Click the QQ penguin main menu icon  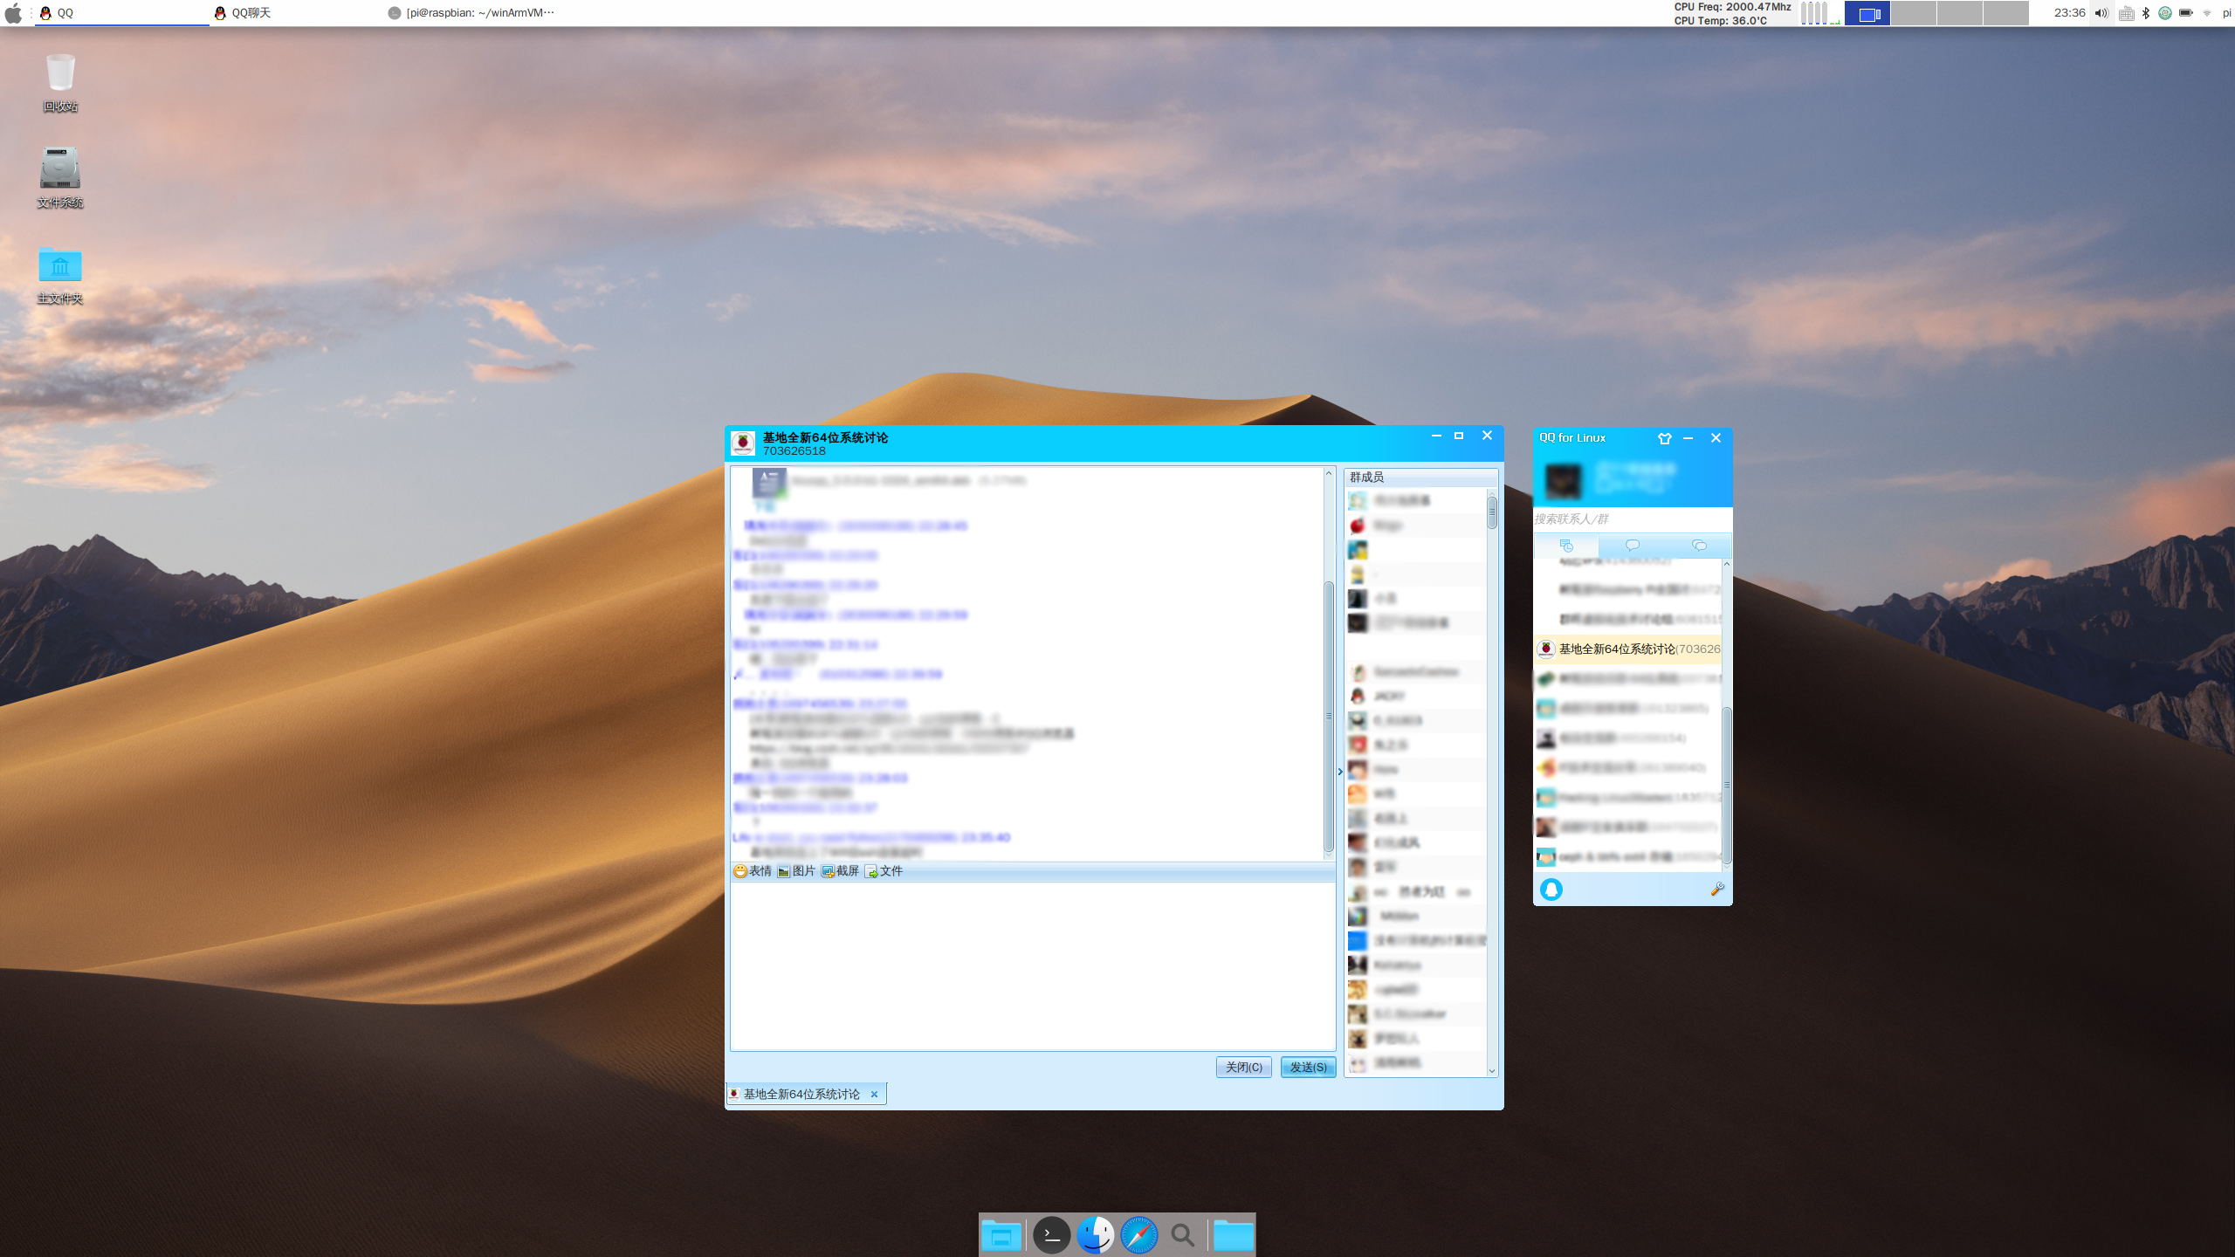(x=1551, y=889)
